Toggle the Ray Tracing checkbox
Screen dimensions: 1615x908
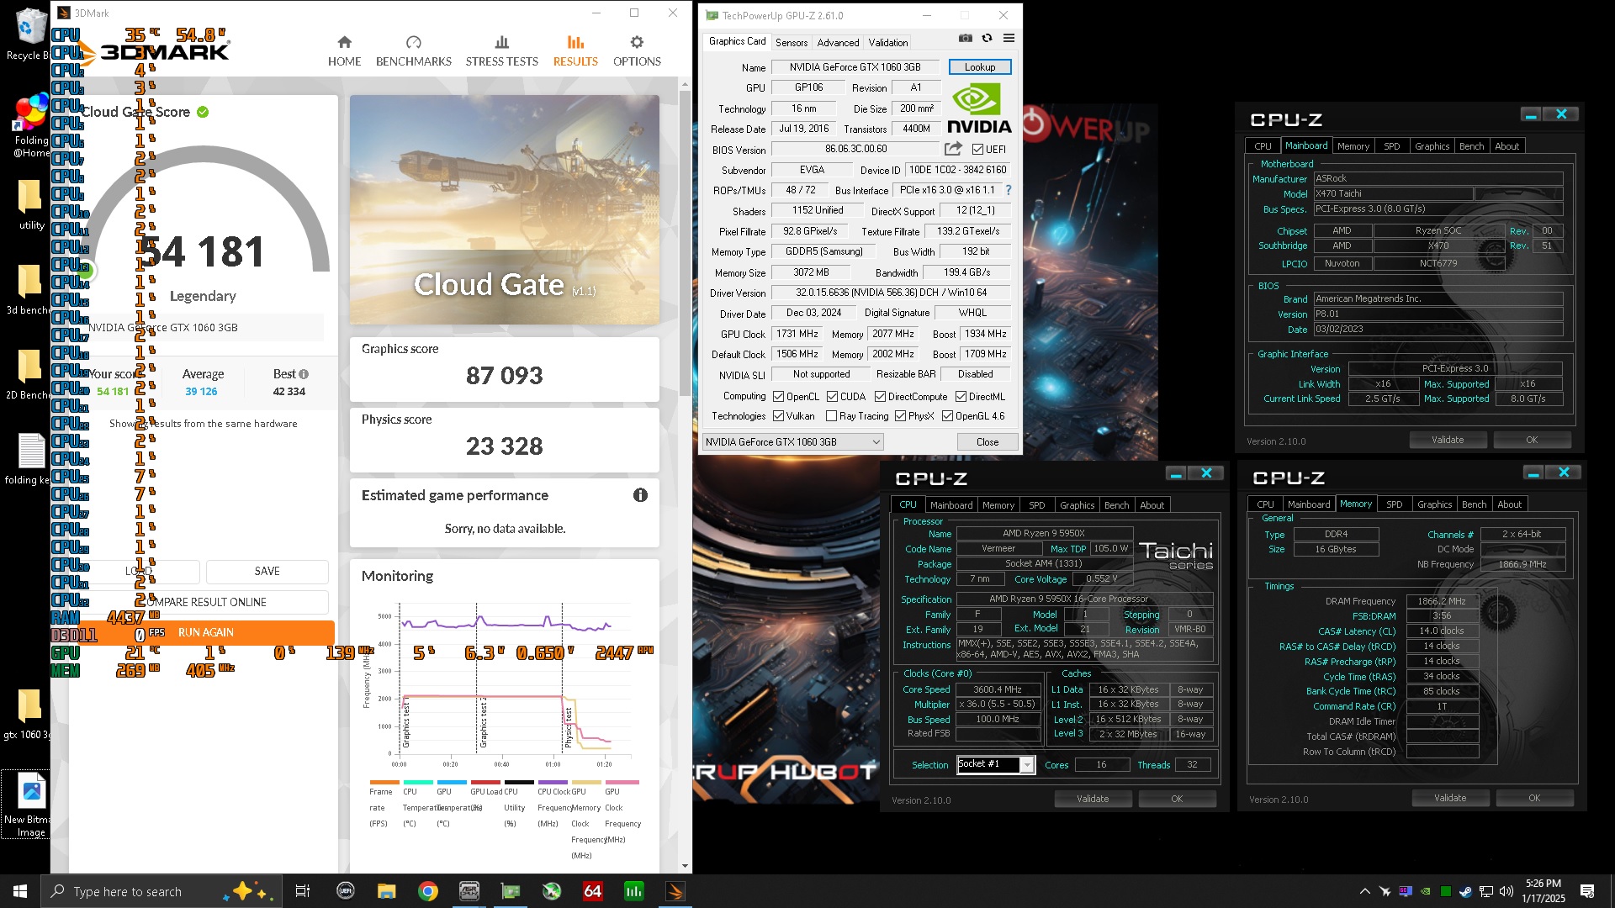(831, 416)
